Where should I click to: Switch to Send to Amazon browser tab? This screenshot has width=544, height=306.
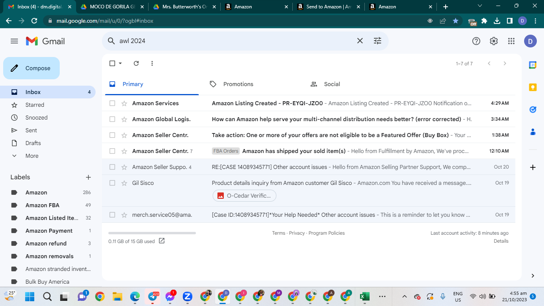[x=329, y=7]
